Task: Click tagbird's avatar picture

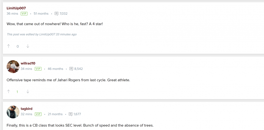Action: (13, 112)
